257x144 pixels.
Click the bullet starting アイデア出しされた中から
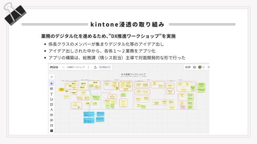[x=102, y=51]
